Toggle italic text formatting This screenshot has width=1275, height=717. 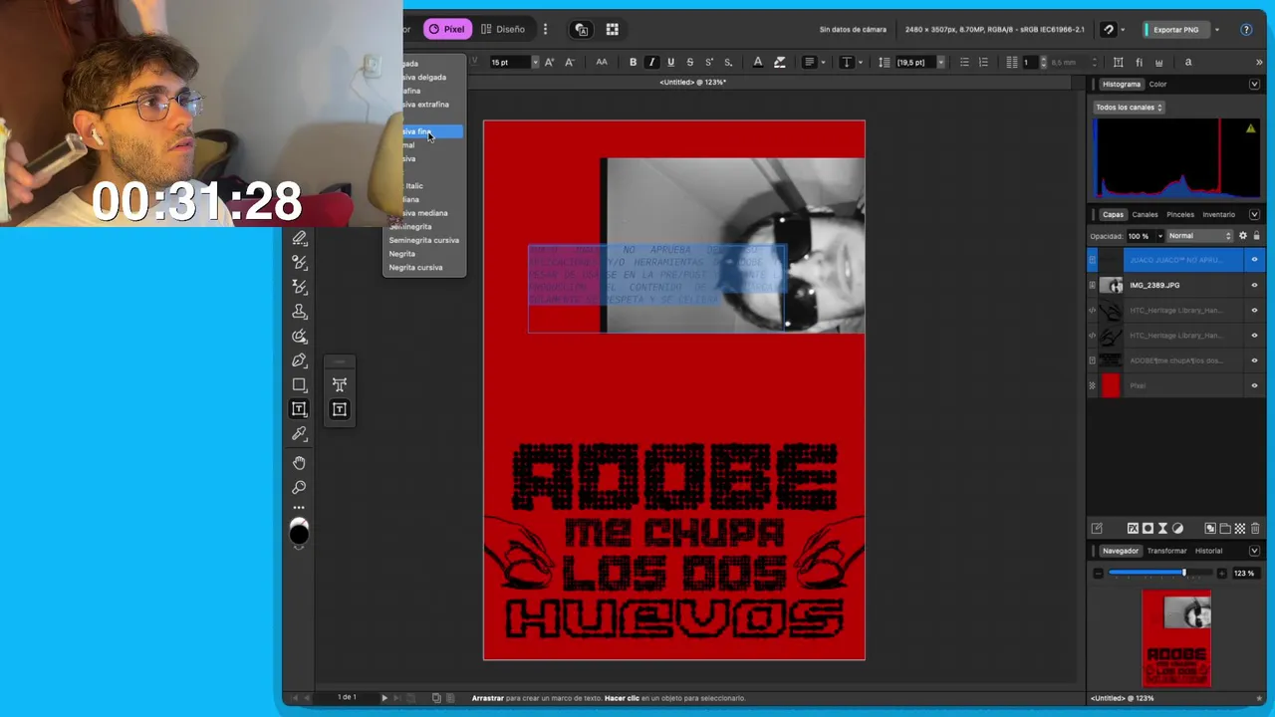coord(651,62)
